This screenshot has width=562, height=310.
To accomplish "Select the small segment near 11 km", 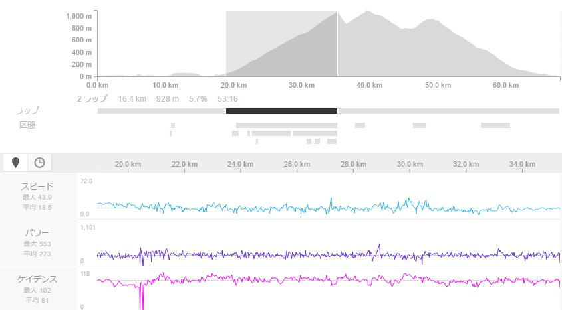I will (x=173, y=125).
